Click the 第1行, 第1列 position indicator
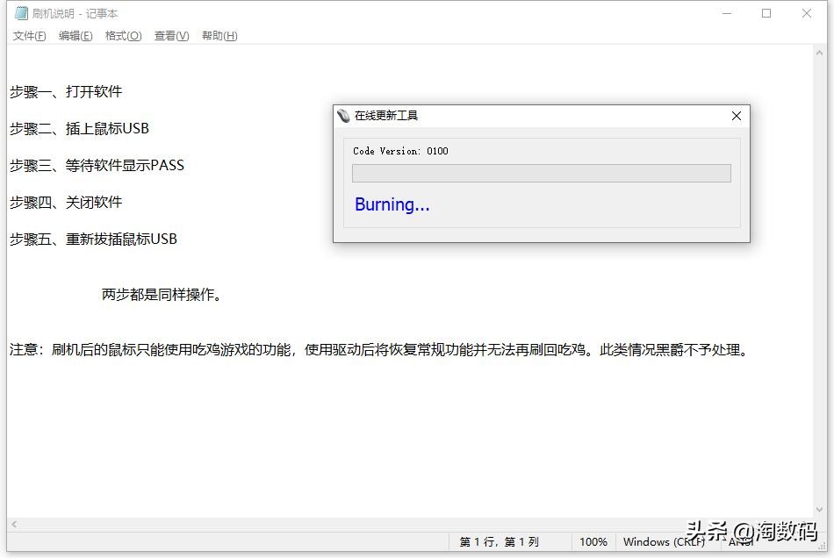The image size is (834, 558). pyautogui.click(x=499, y=542)
